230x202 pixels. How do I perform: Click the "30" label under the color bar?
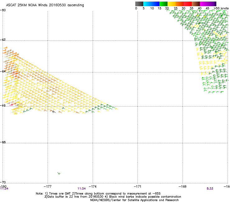183,8
